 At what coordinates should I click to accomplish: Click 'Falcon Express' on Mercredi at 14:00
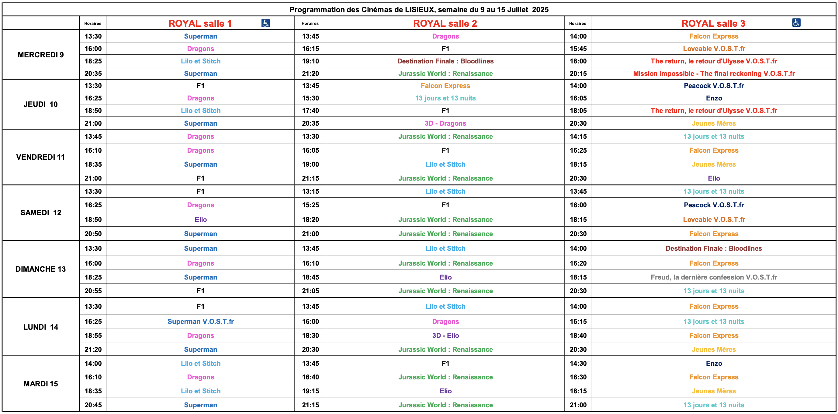pyautogui.click(x=714, y=36)
